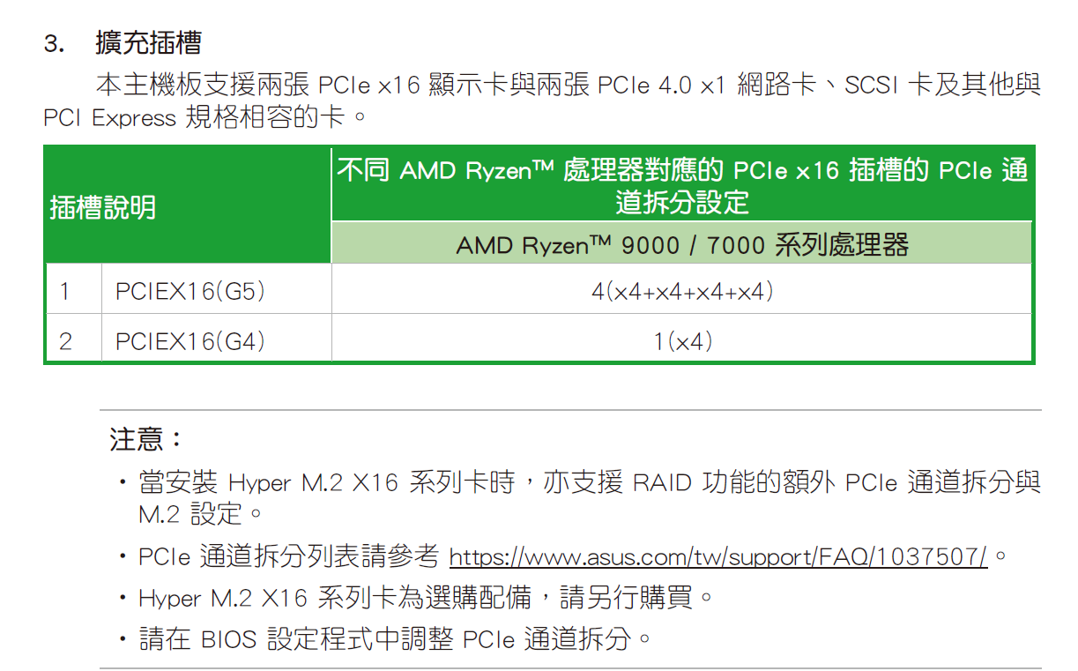Screen dimensions: 1078x671
Task: Click the BIOS 設定程式 note line
Action: tap(395, 638)
